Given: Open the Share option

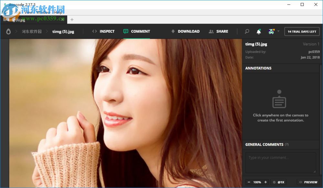Looking at the screenshot, I should tap(218, 31).
